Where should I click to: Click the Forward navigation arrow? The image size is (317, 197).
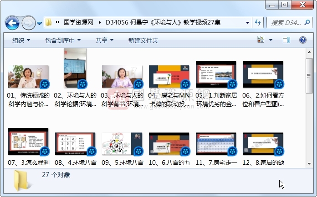point(28,23)
